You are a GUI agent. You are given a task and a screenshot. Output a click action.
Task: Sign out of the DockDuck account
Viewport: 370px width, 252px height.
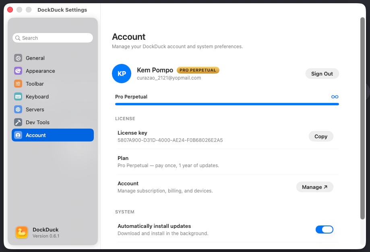tap(322, 74)
